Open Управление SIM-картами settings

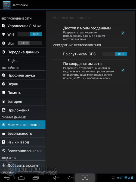click(23, 26)
